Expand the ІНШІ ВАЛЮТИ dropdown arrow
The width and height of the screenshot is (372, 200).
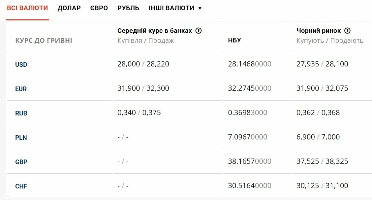click(200, 8)
